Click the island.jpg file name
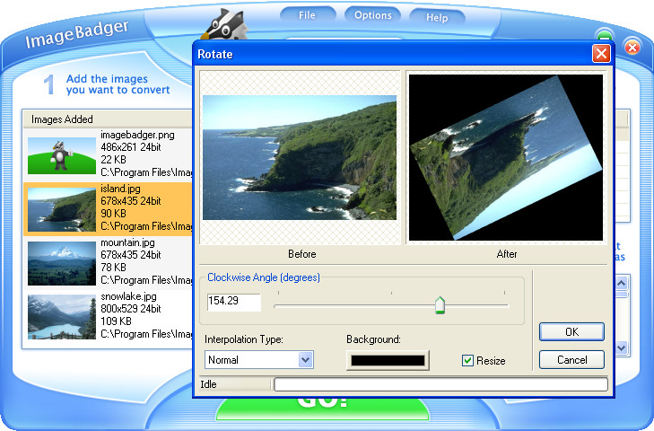Image resolution: width=654 pixels, height=431 pixels. click(x=120, y=189)
